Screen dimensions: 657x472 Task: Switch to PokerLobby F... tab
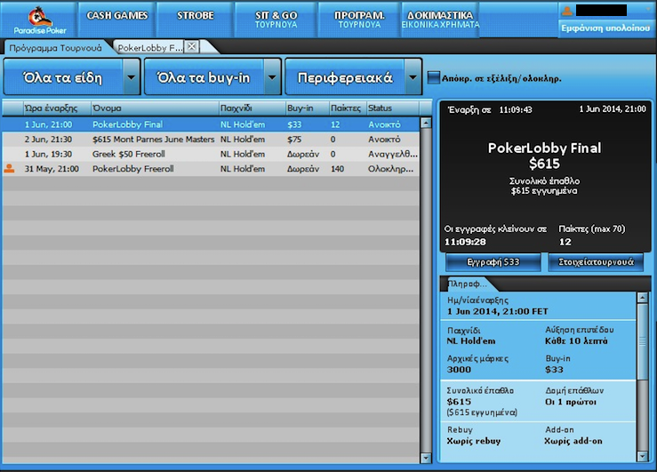[x=149, y=48]
